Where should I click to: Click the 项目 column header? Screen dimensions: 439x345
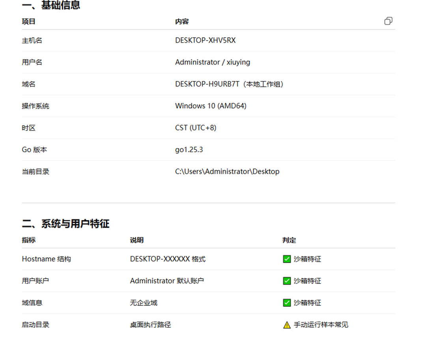pos(28,22)
